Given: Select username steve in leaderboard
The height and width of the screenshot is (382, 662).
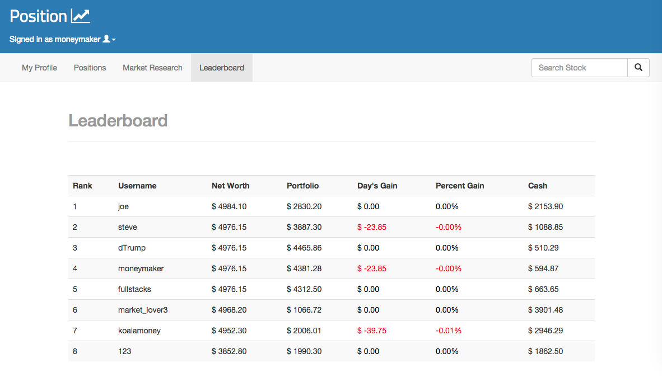Looking at the screenshot, I should point(128,227).
